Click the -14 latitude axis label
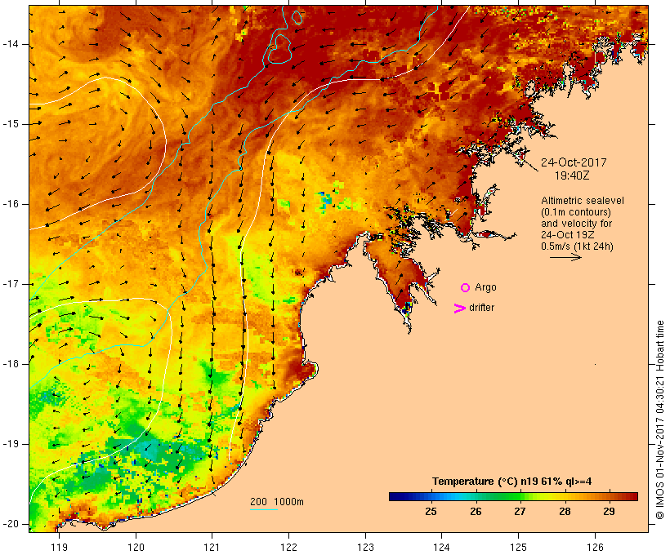 click(x=11, y=44)
